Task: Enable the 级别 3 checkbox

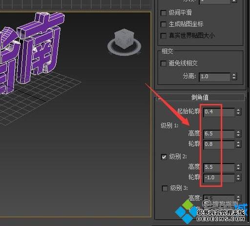Action: [165, 188]
